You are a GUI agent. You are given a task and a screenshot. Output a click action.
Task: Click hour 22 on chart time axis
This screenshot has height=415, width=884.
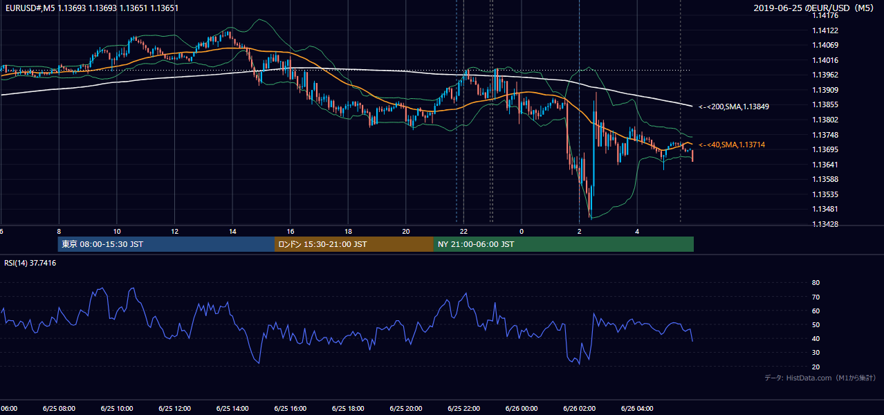click(463, 231)
